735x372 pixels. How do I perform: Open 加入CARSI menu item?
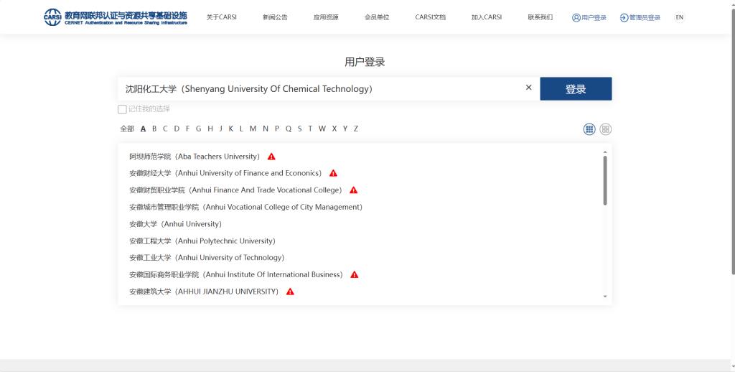(487, 17)
